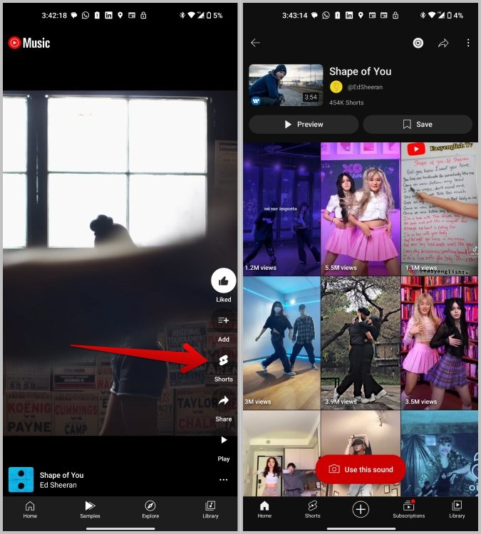The height and width of the screenshot is (534, 481).
Task: Open the 5.5M views short thumbnail
Action: tap(361, 209)
